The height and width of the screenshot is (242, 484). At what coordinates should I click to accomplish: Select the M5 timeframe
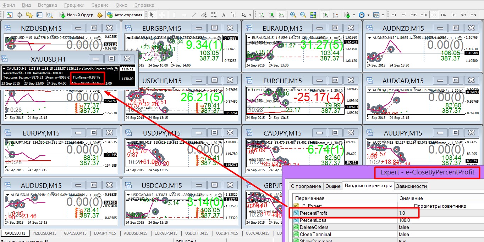(x=404, y=15)
